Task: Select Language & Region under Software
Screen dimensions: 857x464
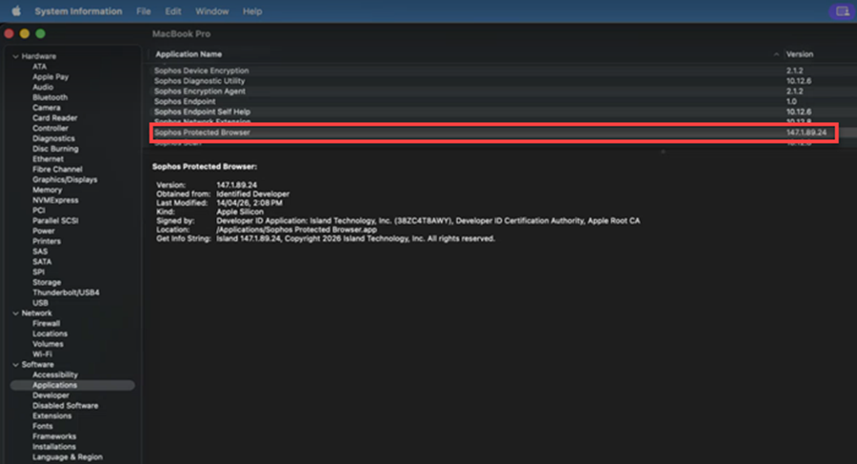Action: 67,457
